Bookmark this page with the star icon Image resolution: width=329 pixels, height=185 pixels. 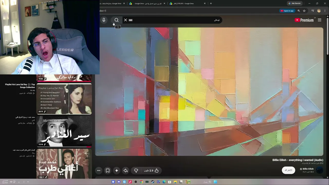pos(304,11)
